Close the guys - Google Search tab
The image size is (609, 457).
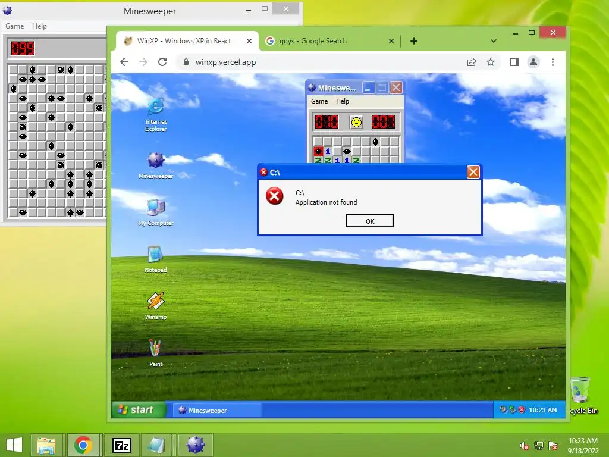pos(391,41)
